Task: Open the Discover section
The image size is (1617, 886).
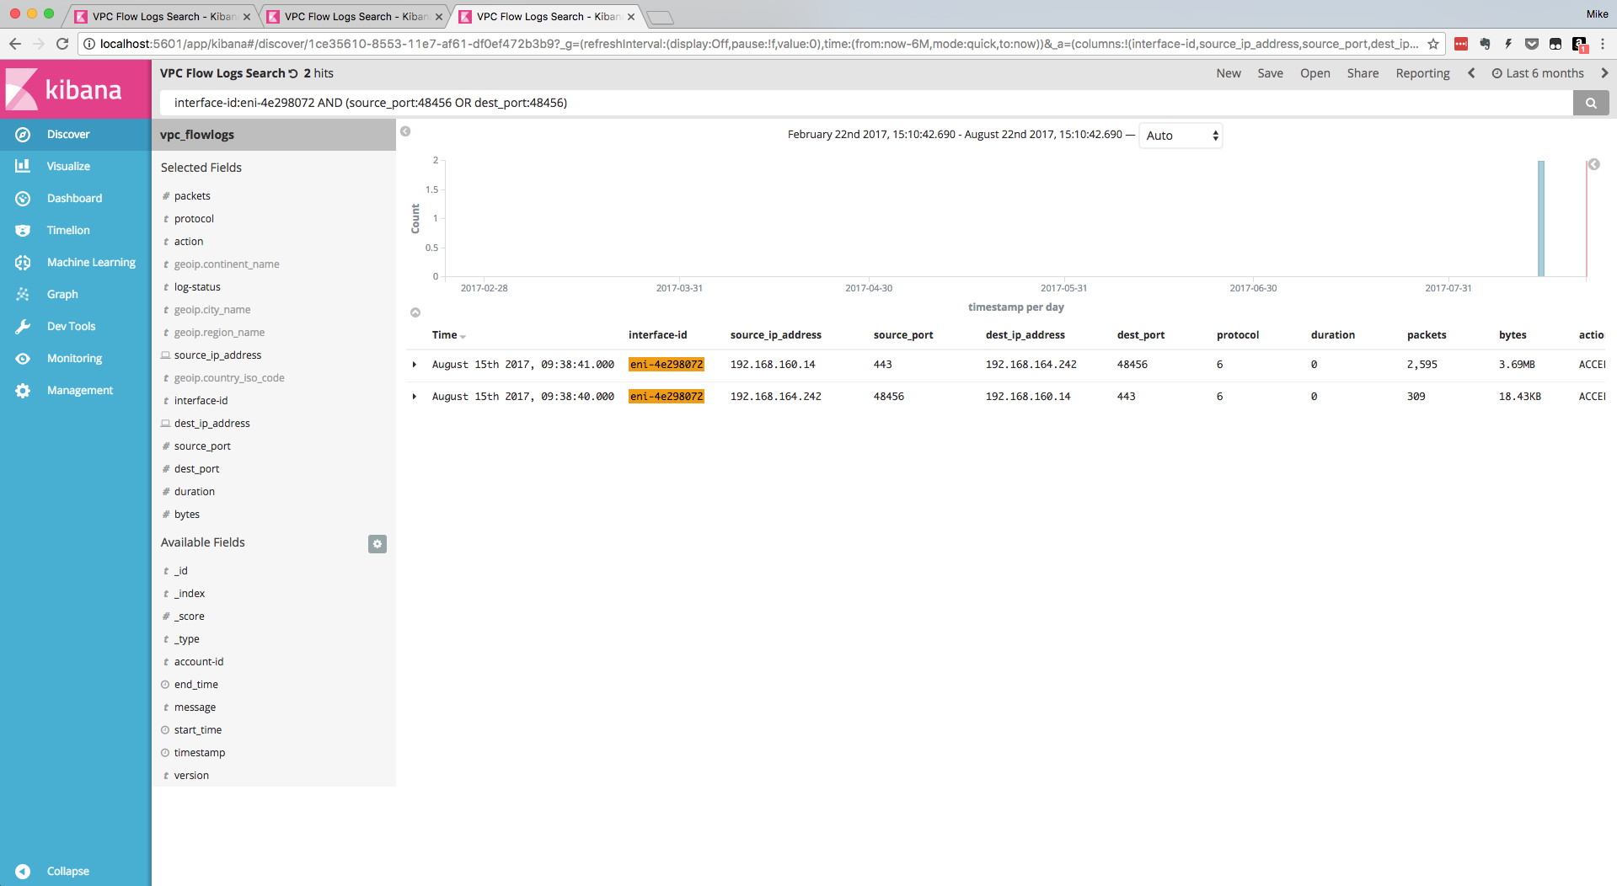Action: (75, 135)
